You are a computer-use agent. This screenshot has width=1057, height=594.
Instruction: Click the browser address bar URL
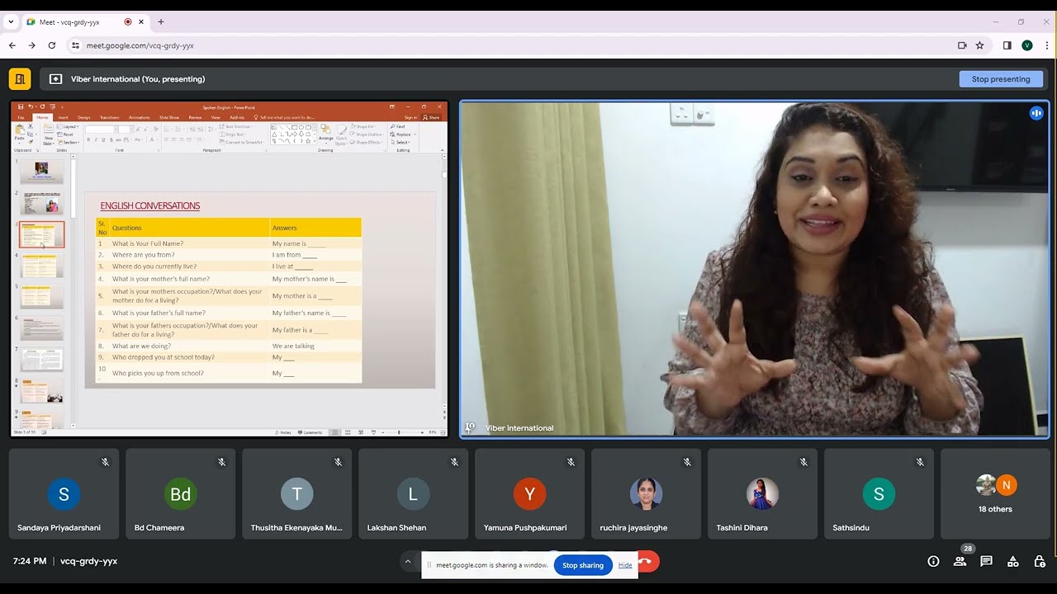(140, 45)
